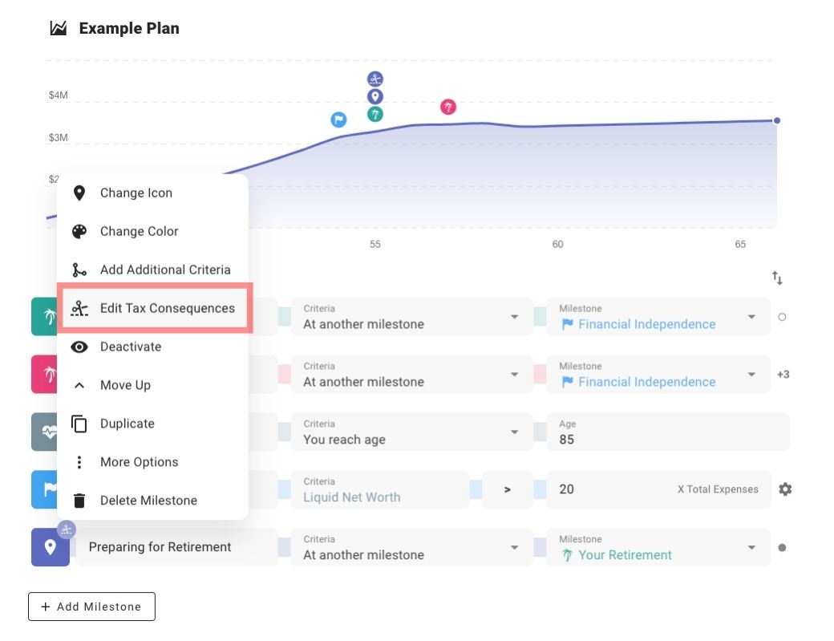Toggle the filled circle on Preparing for Retirement row
Screen dimensions: 834x641
(x=782, y=548)
